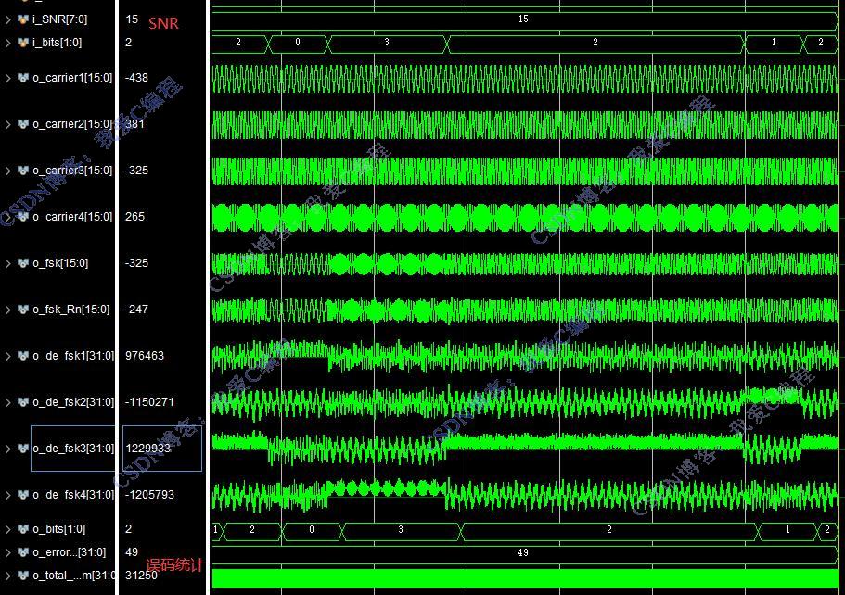Click the bus icon of i_bits[1:0]
This screenshot has height=595, width=845.
[22, 43]
